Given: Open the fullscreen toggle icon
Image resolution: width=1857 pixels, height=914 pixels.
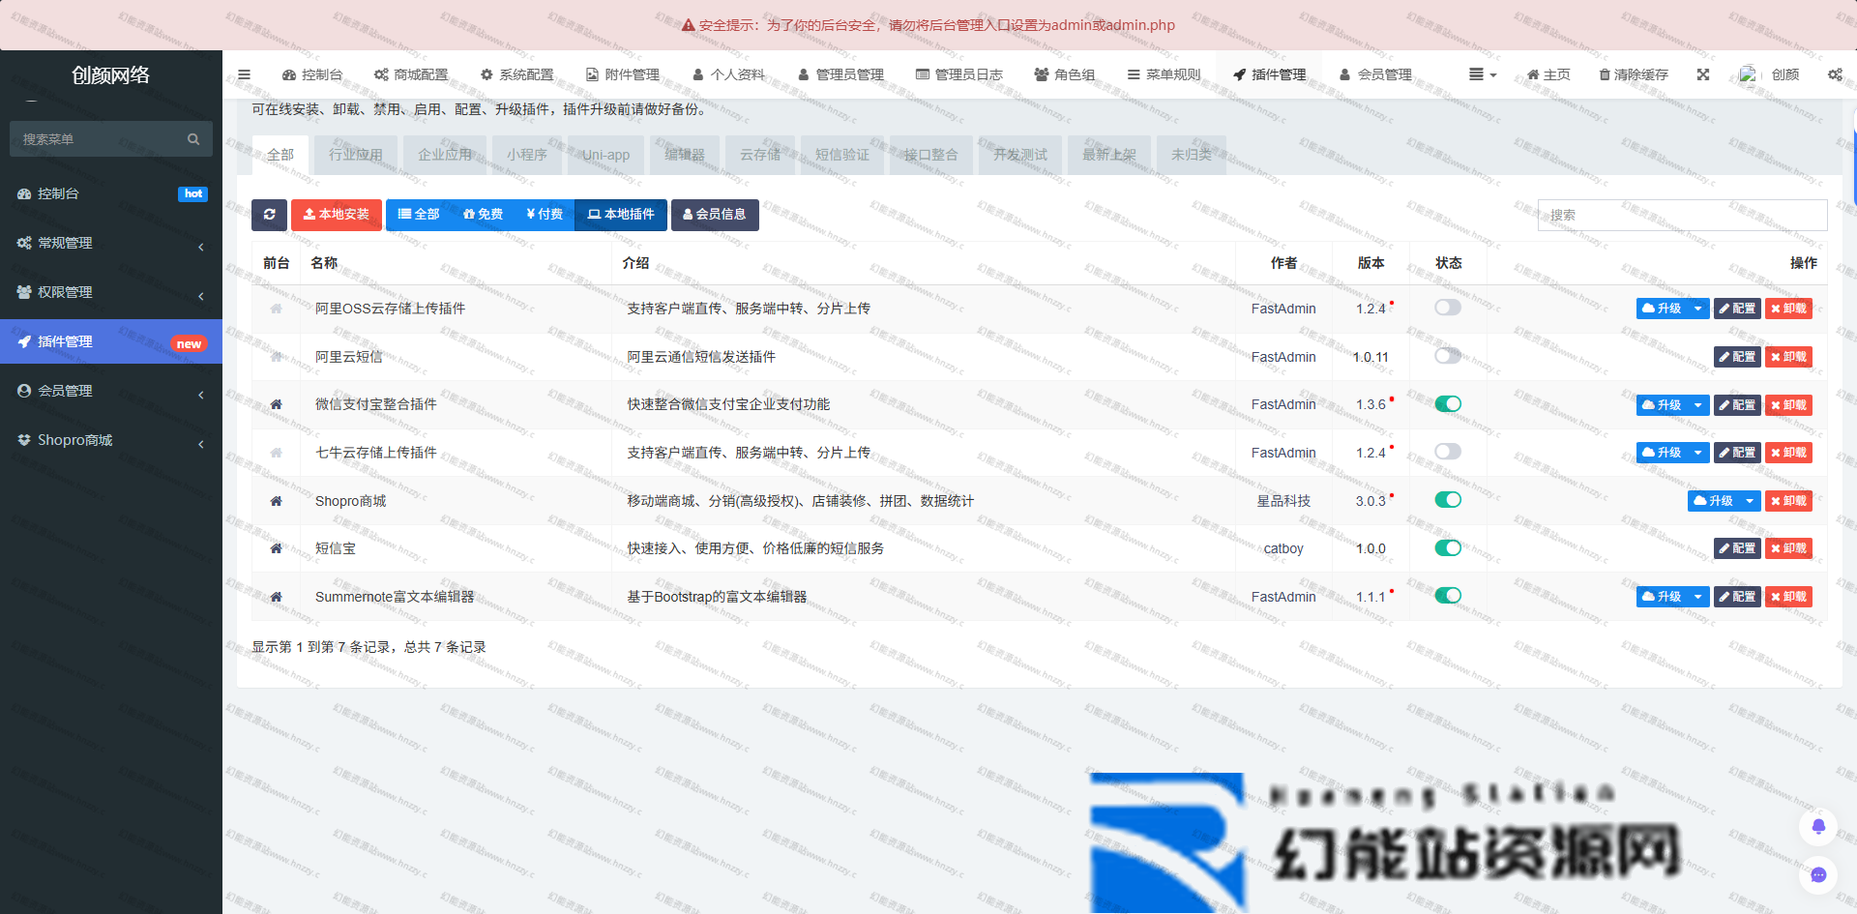Looking at the screenshot, I should pyautogui.click(x=1703, y=74).
